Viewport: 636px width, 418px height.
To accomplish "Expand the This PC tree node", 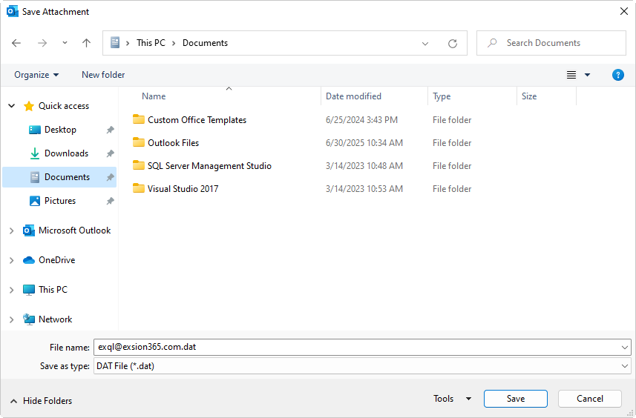I will pyautogui.click(x=12, y=290).
